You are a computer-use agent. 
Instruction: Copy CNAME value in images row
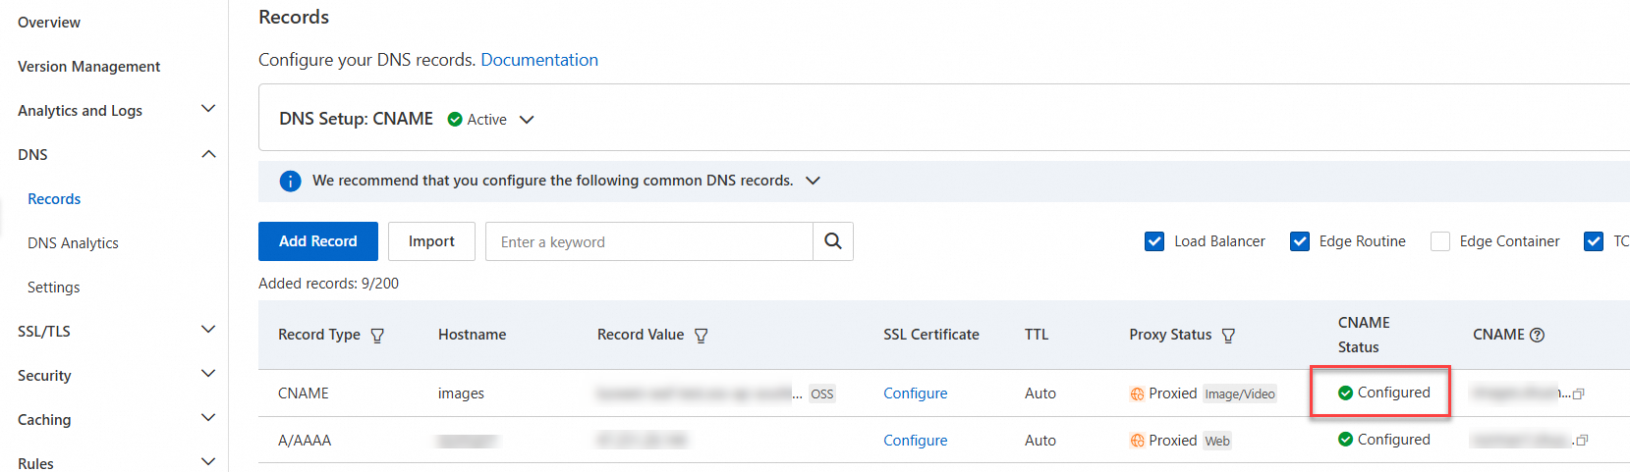pyautogui.click(x=1579, y=393)
